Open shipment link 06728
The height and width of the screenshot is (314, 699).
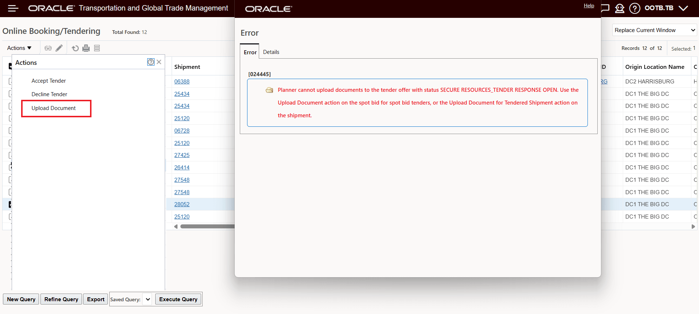pyautogui.click(x=182, y=131)
